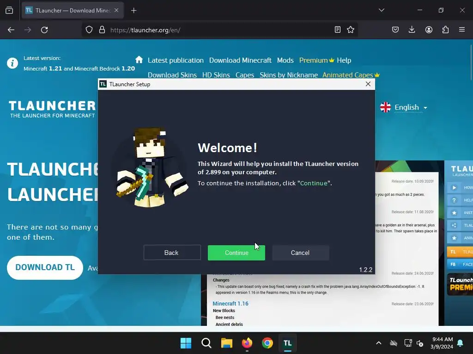Expand the English language dropdown
473x354 pixels.
tap(404, 107)
